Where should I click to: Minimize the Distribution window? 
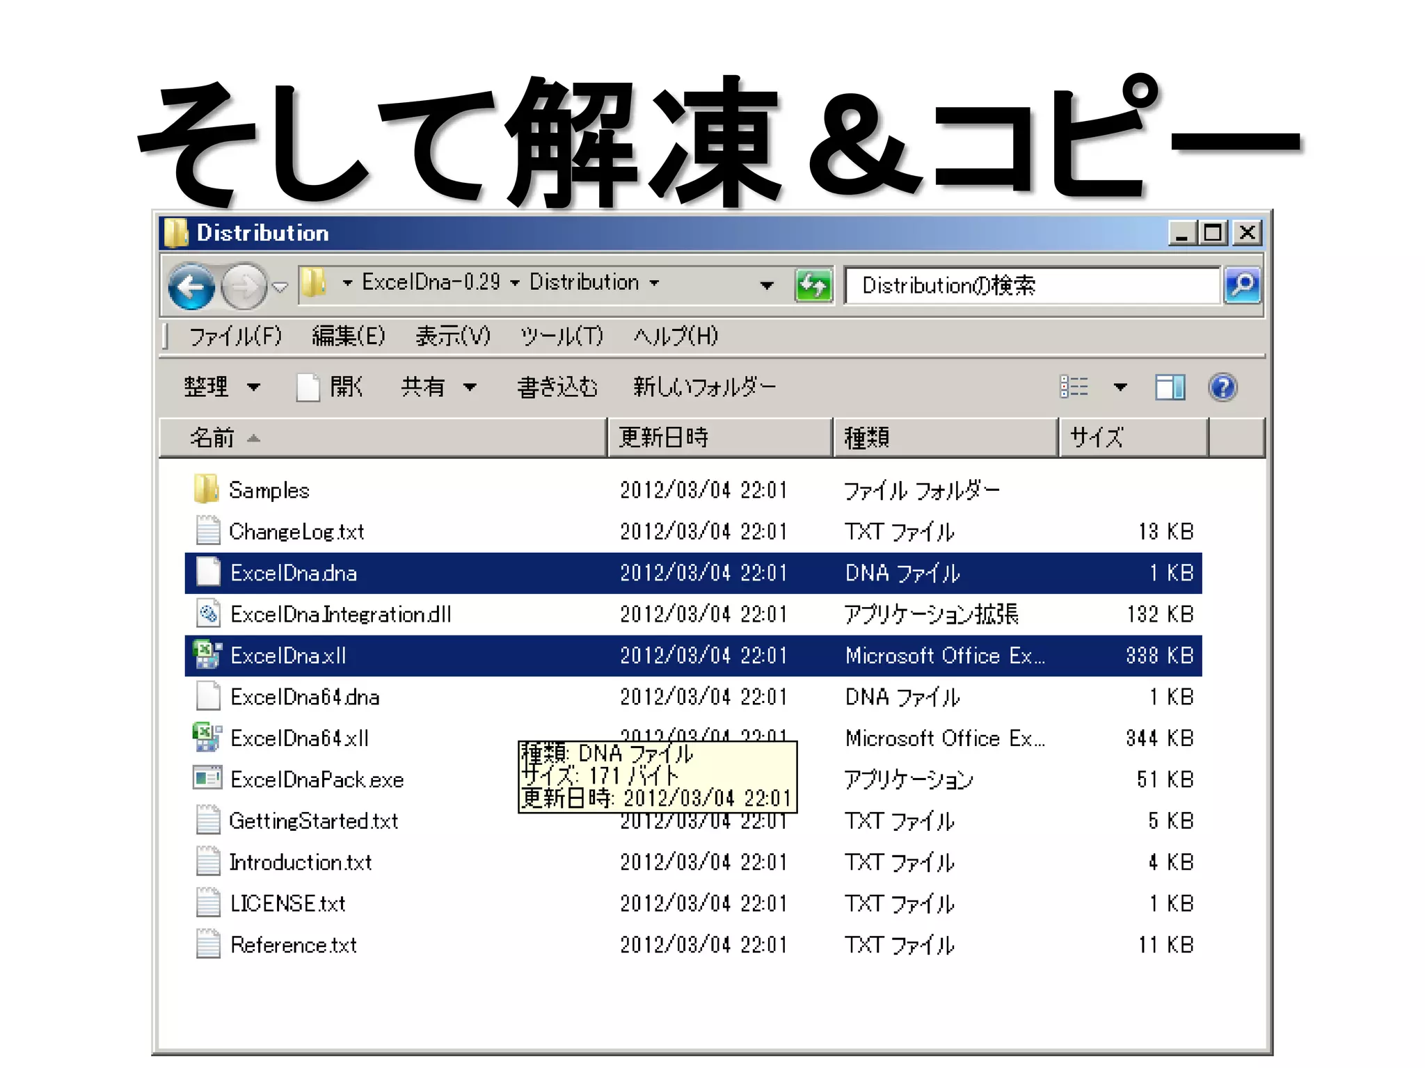coord(1182,233)
